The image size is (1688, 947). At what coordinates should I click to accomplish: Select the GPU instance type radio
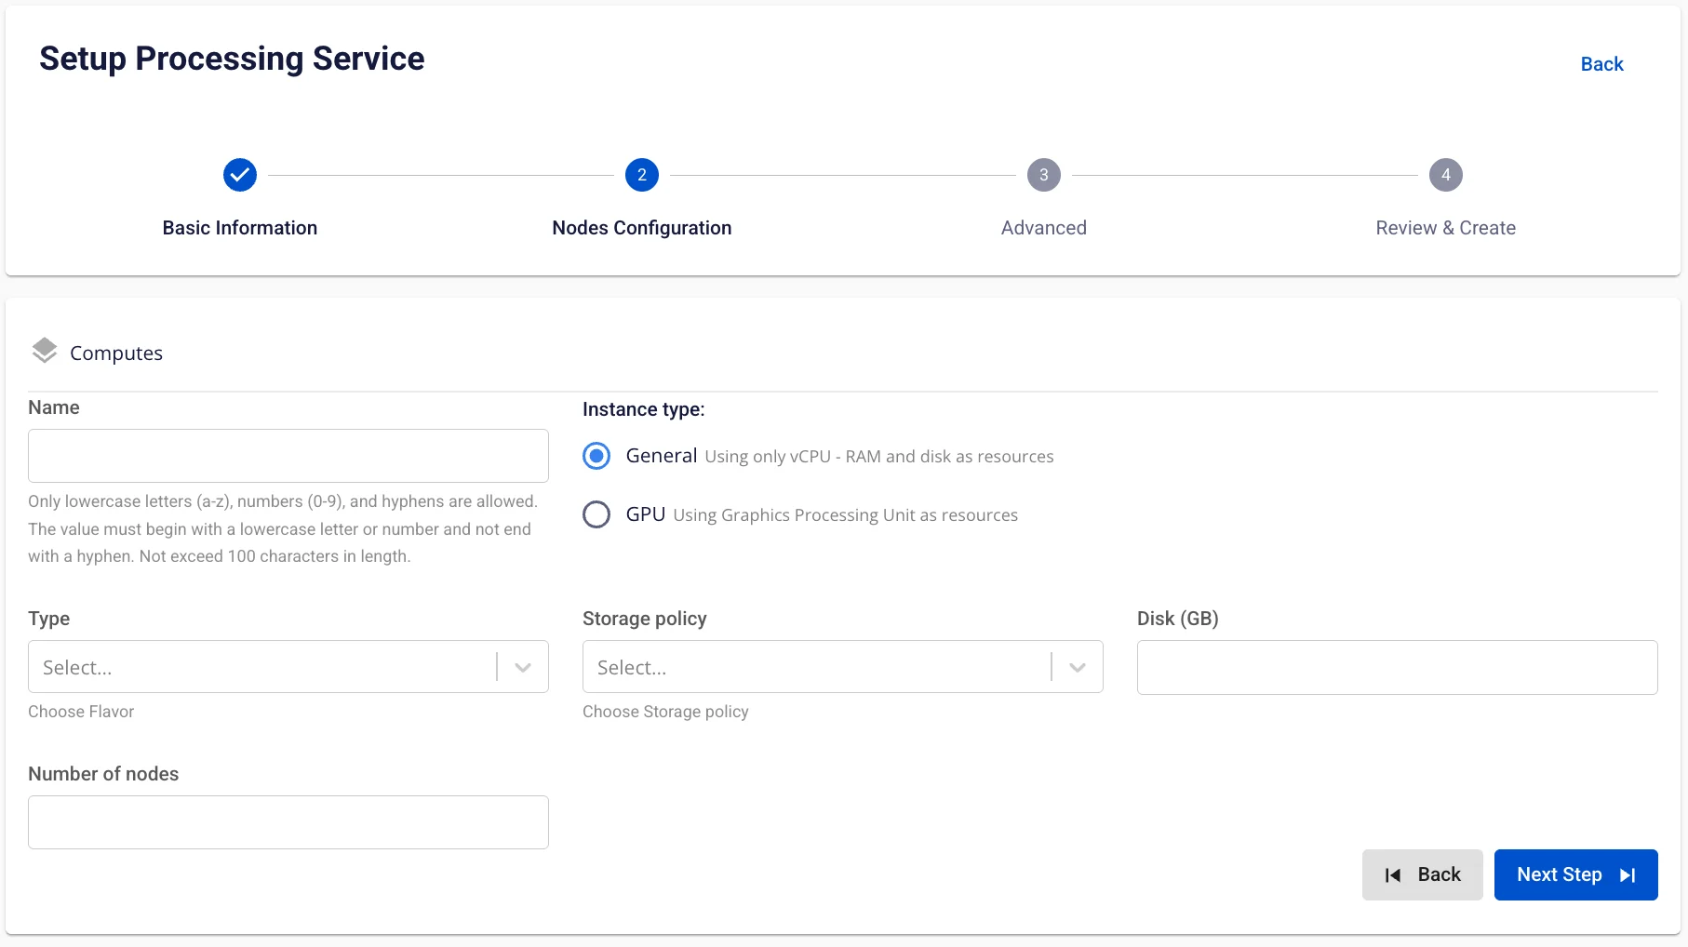coord(596,514)
